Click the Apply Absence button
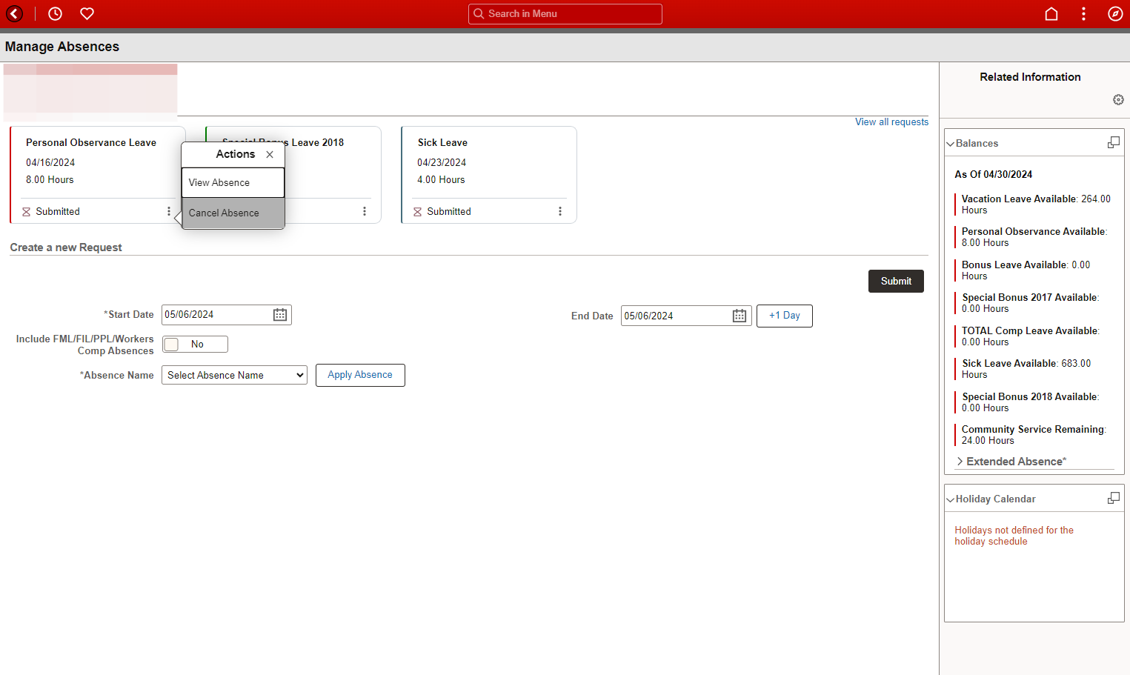This screenshot has height=675, width=1130. [360, 375]
